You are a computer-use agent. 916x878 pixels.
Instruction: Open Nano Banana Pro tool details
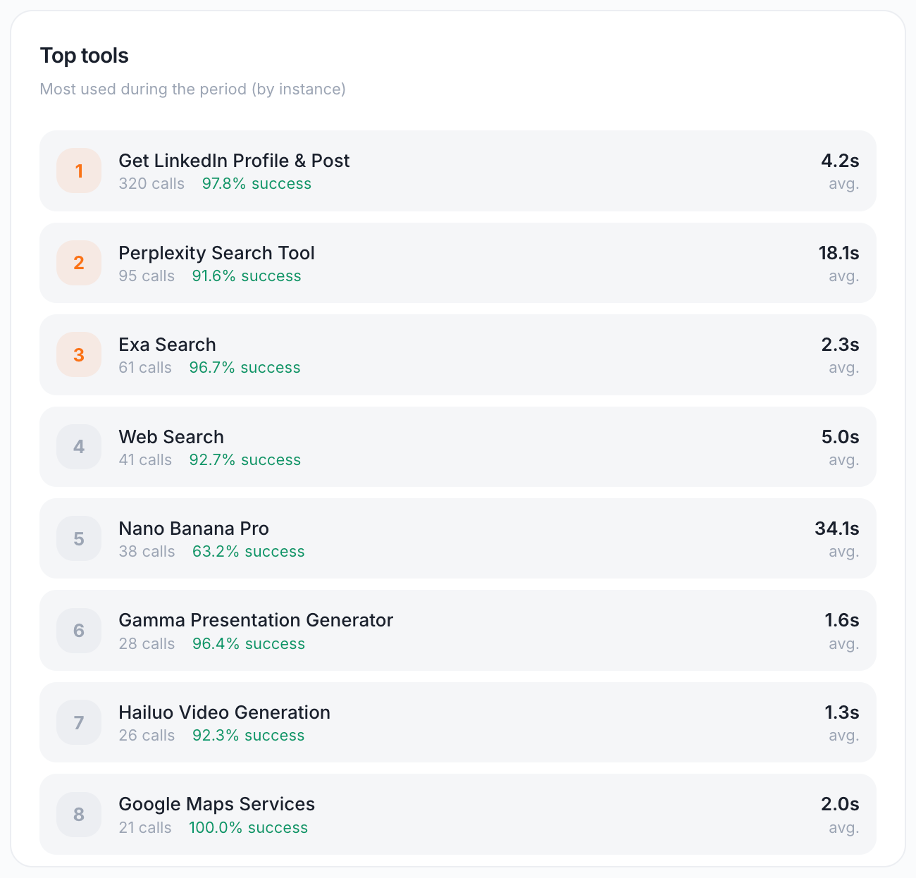coord(194,528)
